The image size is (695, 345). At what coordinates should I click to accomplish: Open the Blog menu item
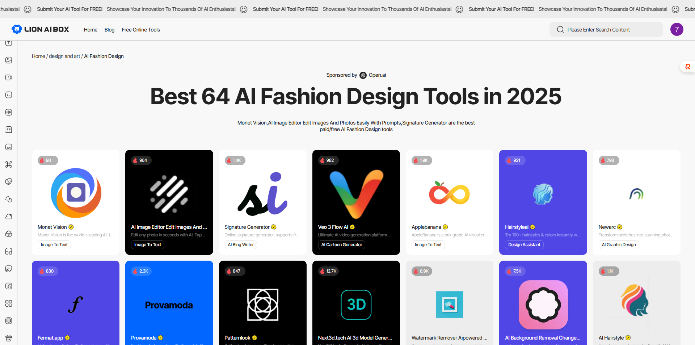pyautogui.click(x=109, y=30)
